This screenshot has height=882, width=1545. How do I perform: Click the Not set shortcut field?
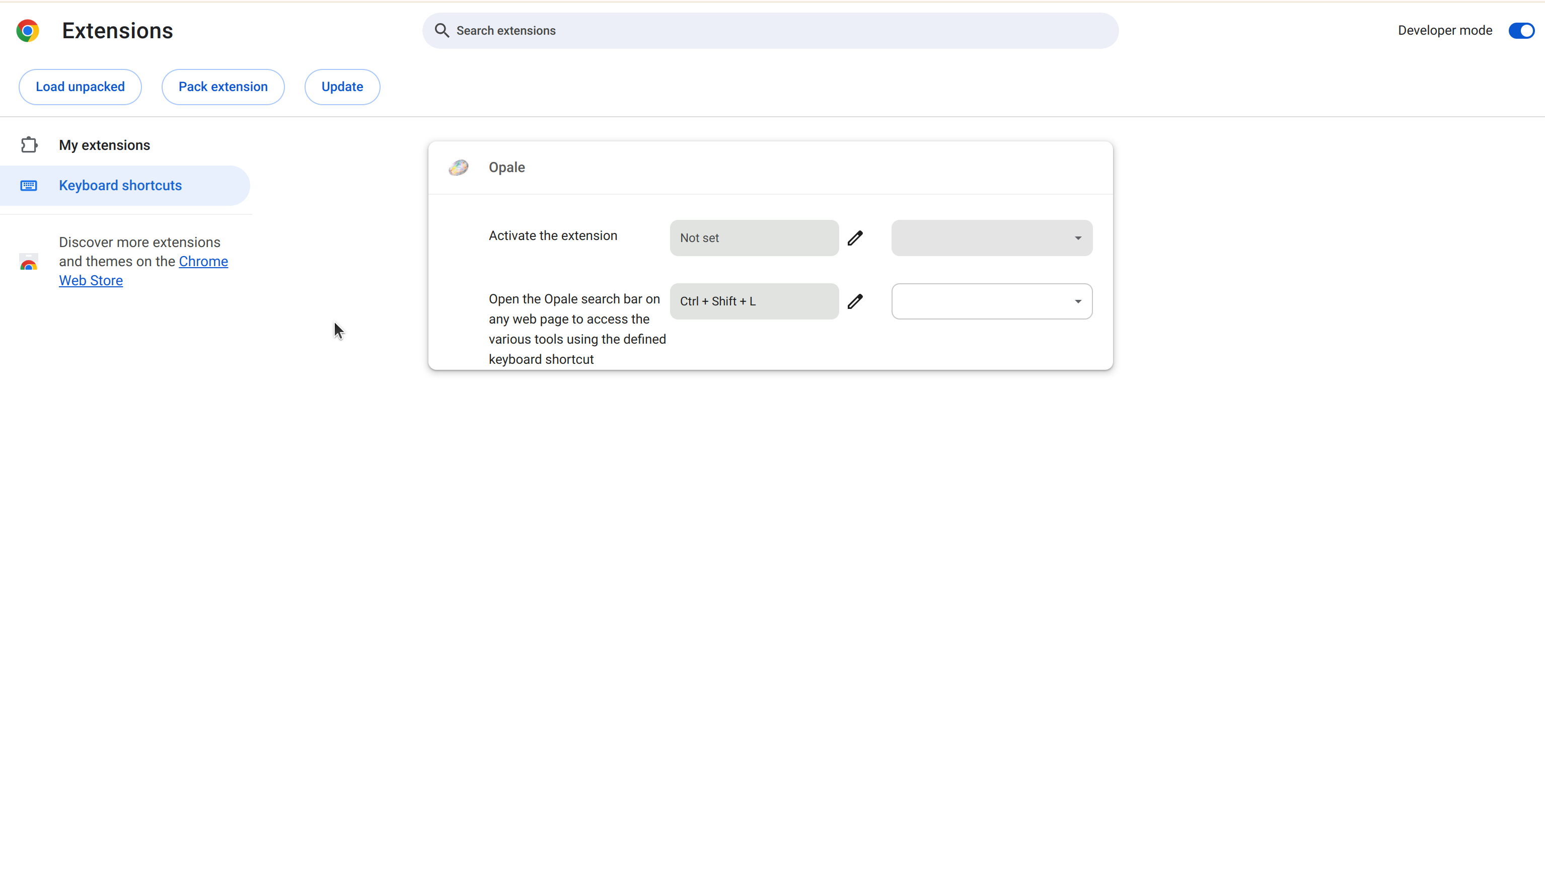[x=754, y=238]
